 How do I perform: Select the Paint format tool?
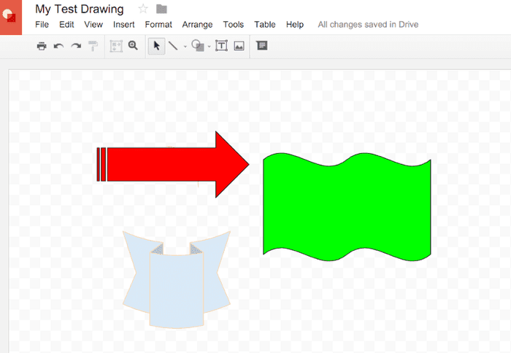pyautogui.click(x=93, y=46)
